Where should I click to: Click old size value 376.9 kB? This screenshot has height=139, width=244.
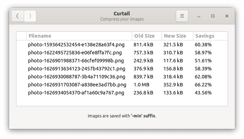point(143,69)
